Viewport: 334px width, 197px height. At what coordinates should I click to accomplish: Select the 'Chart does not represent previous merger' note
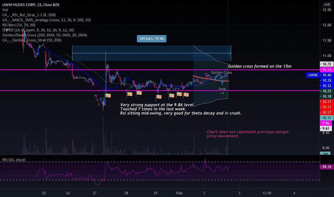point(248,132)
